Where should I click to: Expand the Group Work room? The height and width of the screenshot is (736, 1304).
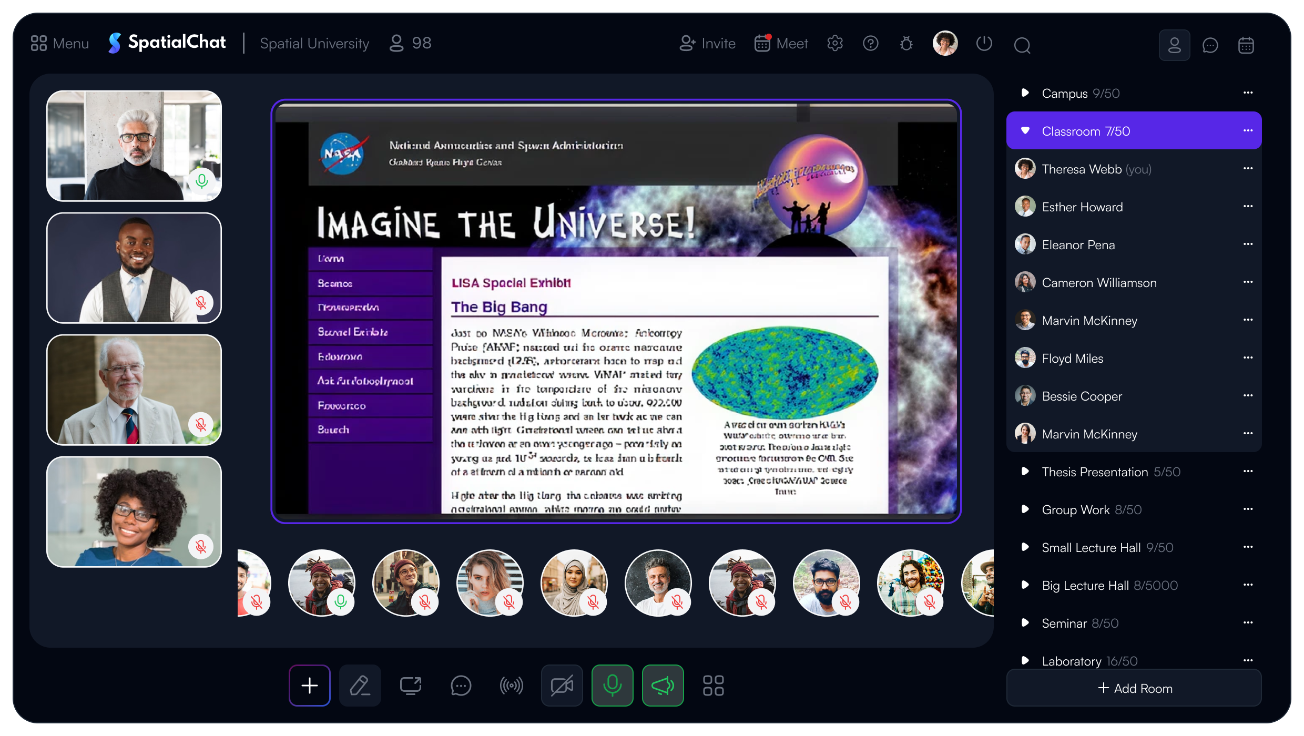[x=1025, y=509]
